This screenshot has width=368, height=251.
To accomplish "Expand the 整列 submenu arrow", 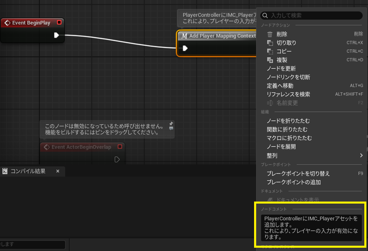I will point(361,155).
